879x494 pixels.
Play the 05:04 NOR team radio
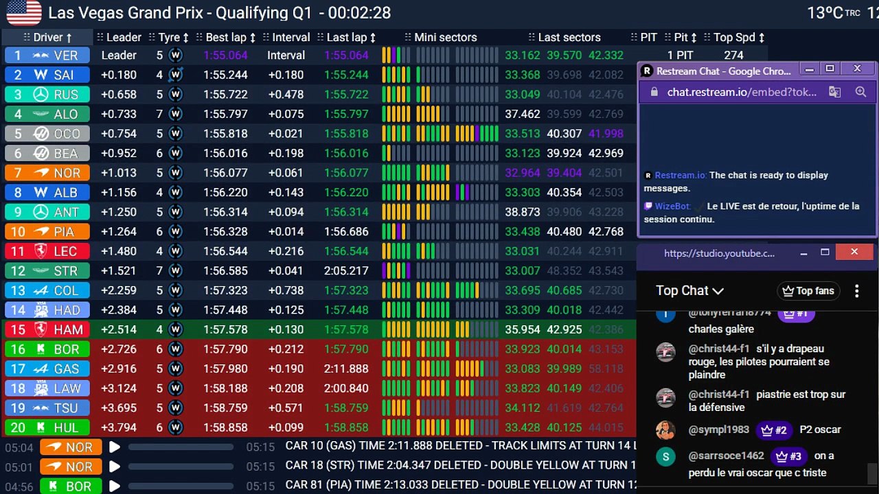point(115,447)
